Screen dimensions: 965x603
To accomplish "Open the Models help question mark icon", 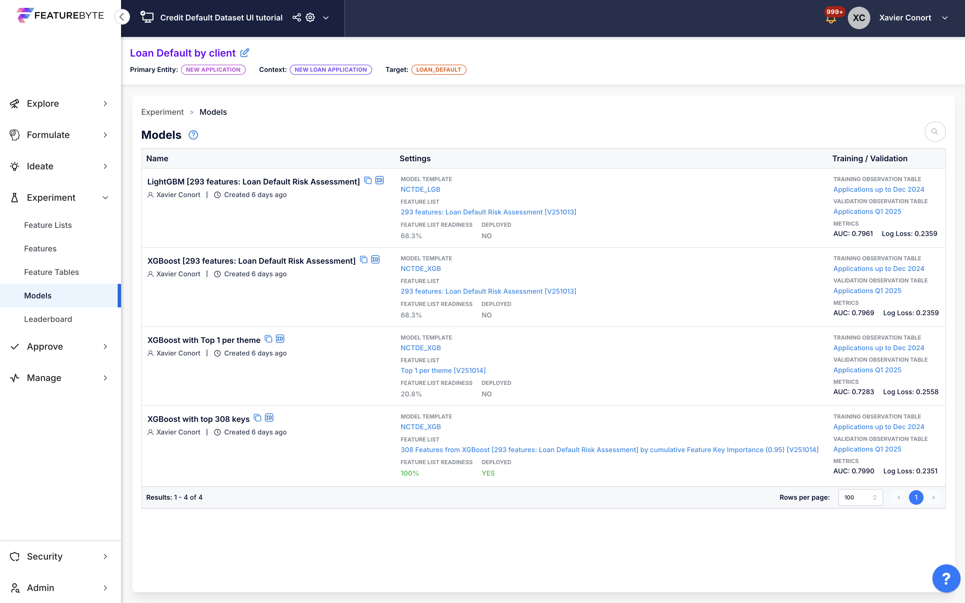I will 193,135.
